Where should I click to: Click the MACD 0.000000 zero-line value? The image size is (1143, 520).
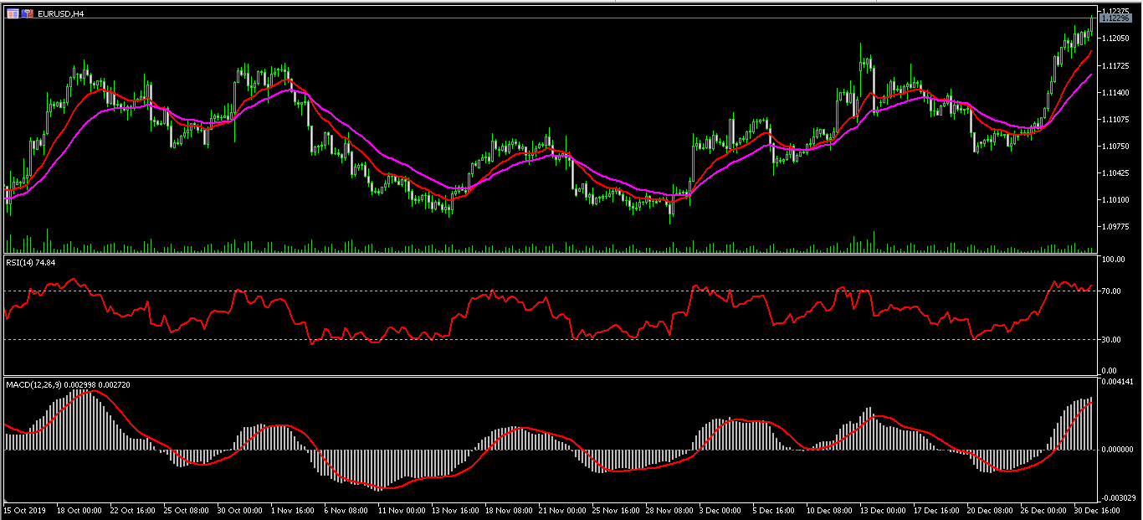(1116, 450)
